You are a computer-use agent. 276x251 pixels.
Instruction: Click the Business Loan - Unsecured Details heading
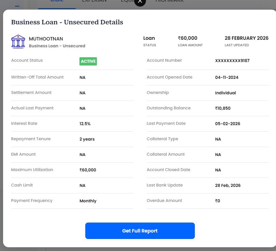click(67, 22)
